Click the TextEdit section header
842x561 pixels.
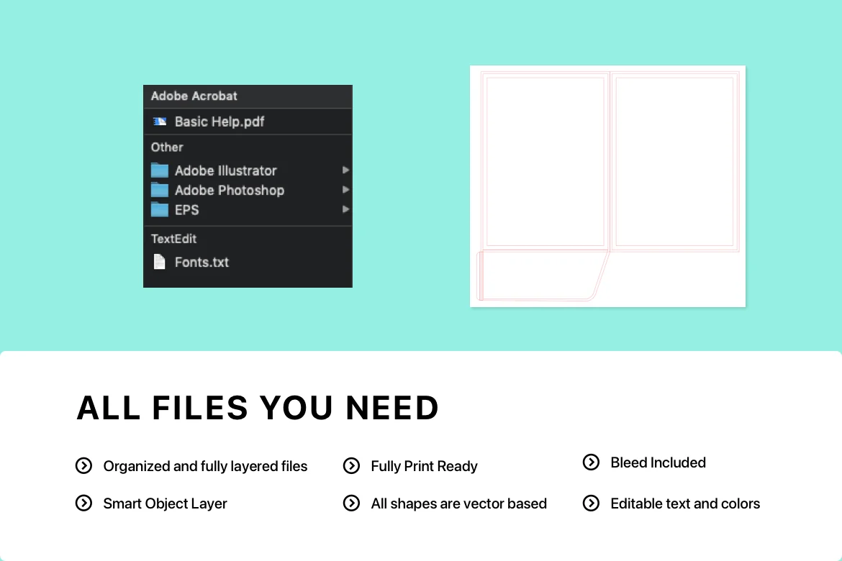point(173,239)
